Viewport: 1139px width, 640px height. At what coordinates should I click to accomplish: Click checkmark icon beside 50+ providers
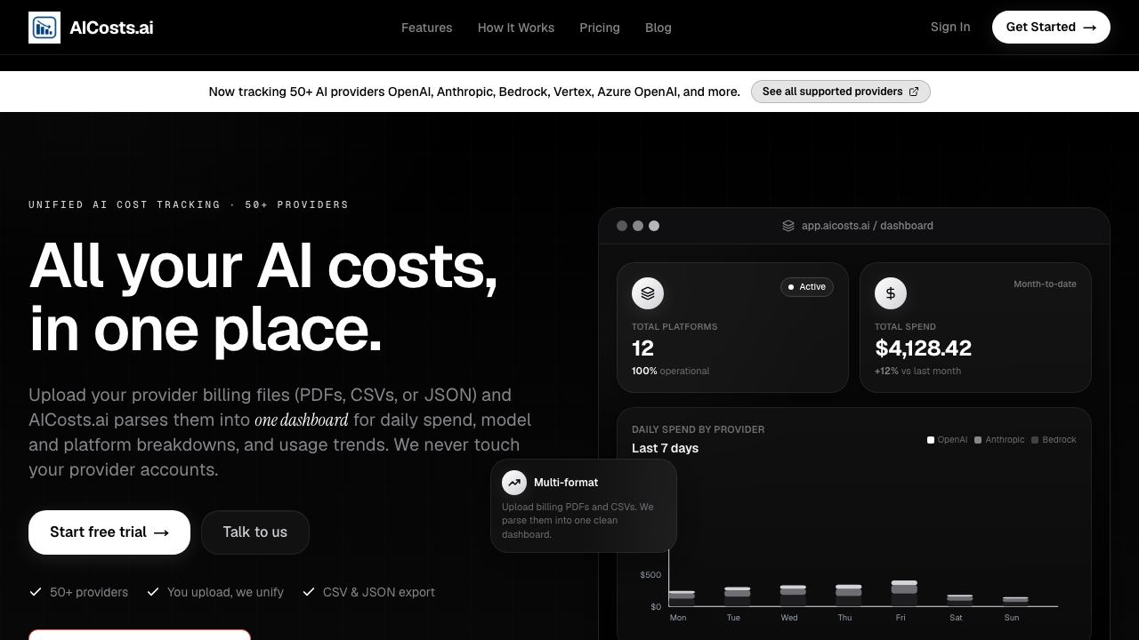pyautogui.click(x=36, y=592)
